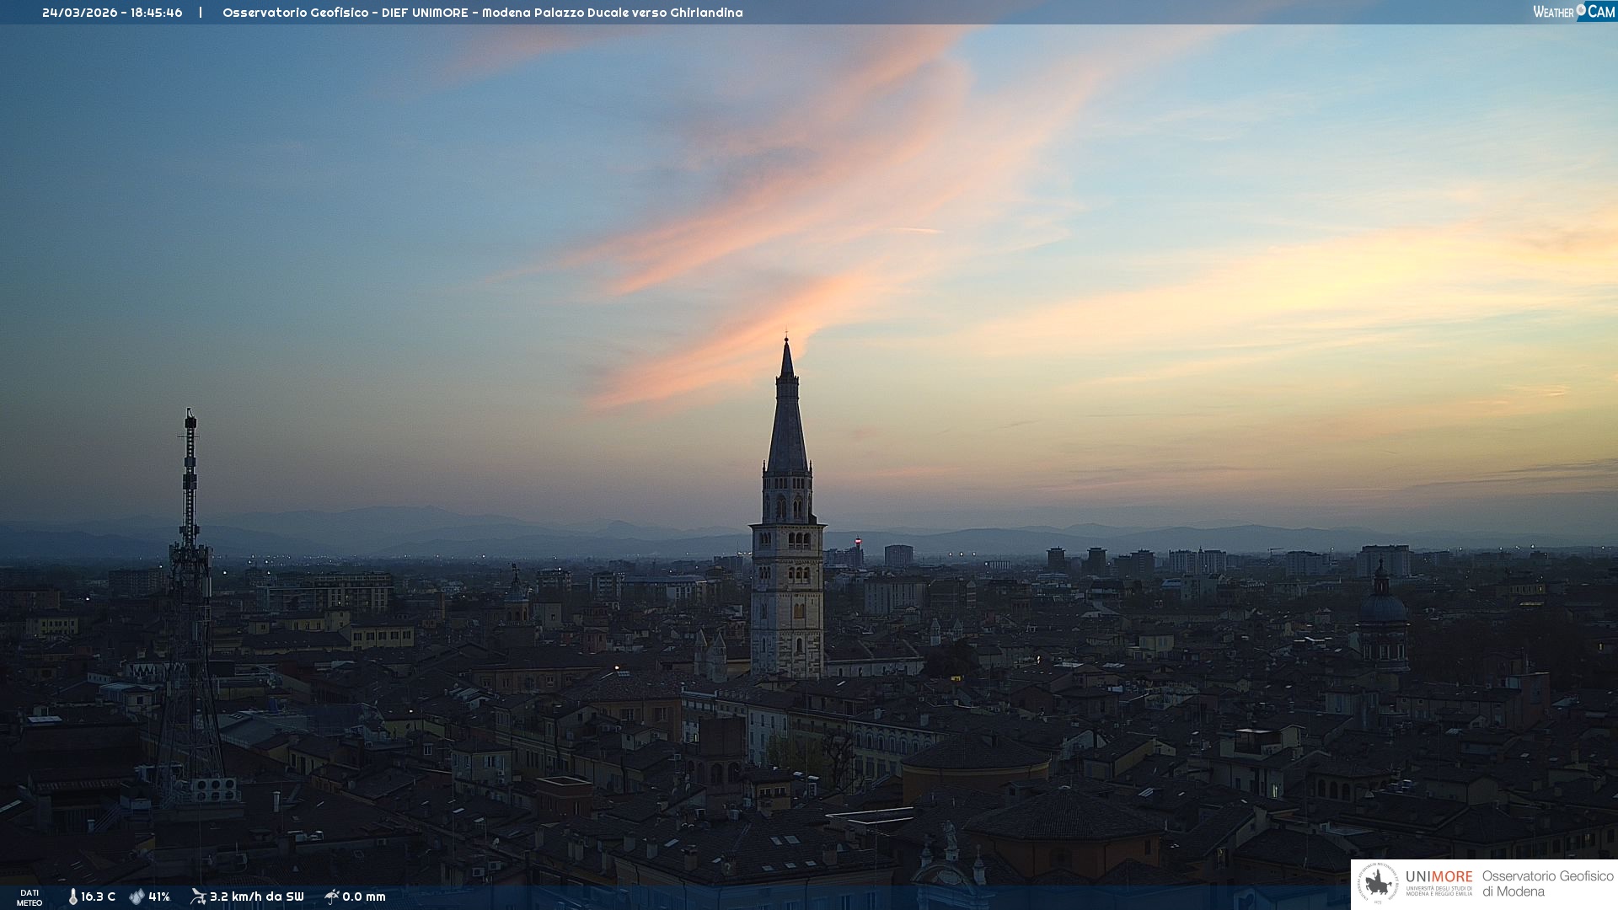Click the 0.0 mm rainfall reading

[x=364, y=897]
